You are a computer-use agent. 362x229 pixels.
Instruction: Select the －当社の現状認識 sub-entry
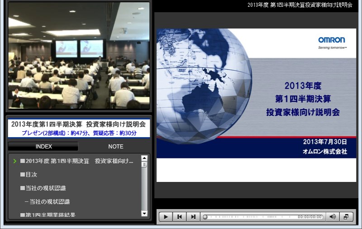coord(47,202)
